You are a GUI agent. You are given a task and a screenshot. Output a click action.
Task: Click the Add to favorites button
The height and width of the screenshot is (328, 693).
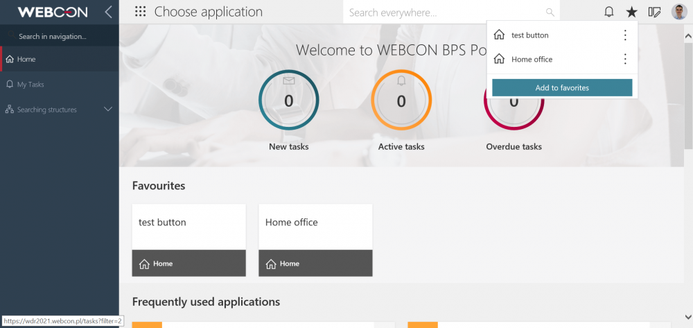tap(562, 87)
